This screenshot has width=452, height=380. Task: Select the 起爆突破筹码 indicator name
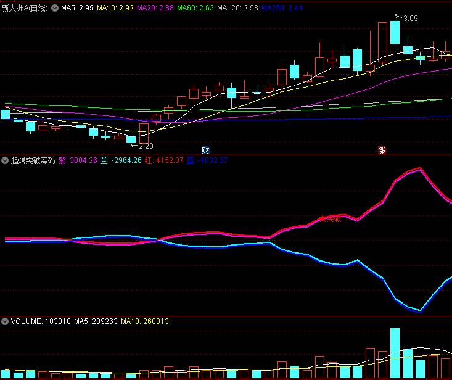pyautogui.click(x=33, y=160)
